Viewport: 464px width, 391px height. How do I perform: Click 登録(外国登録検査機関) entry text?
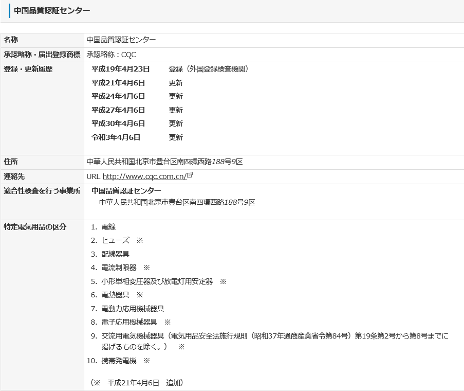click(x=209, y=69)
